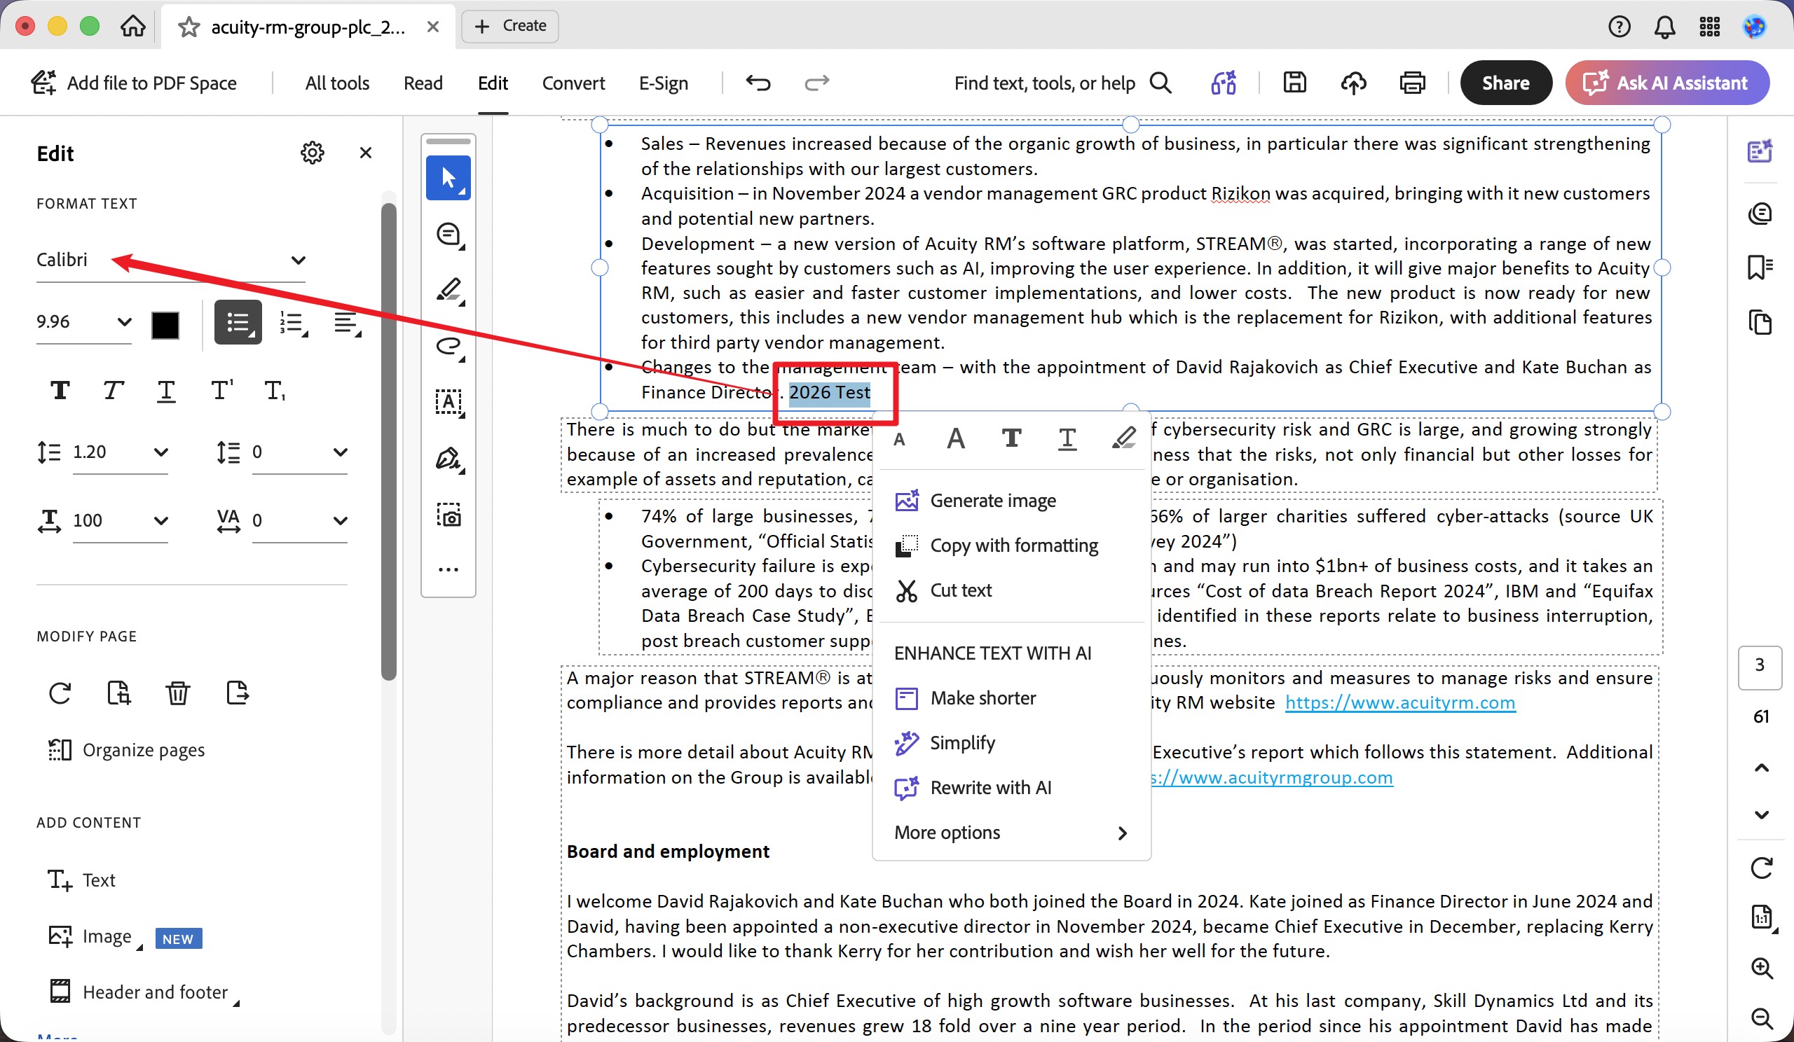Open black text color swatch

[165, 325]
